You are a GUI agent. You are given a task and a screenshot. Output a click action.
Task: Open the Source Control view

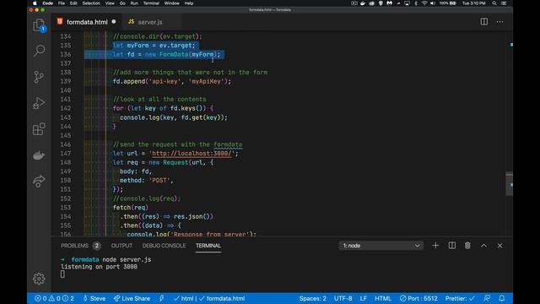[x=39, y=77]
